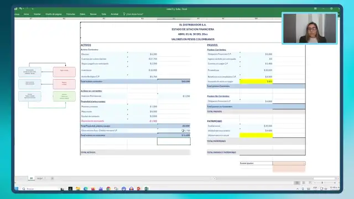This screenshot has width=354, height=199.
Task: Click the Proveedores value $20,000
Action: click(268, 70)
